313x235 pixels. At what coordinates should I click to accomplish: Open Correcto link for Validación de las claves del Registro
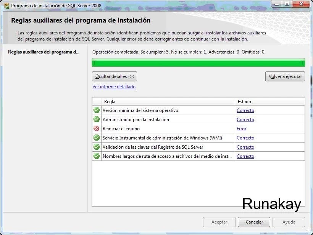click(245, 147)
